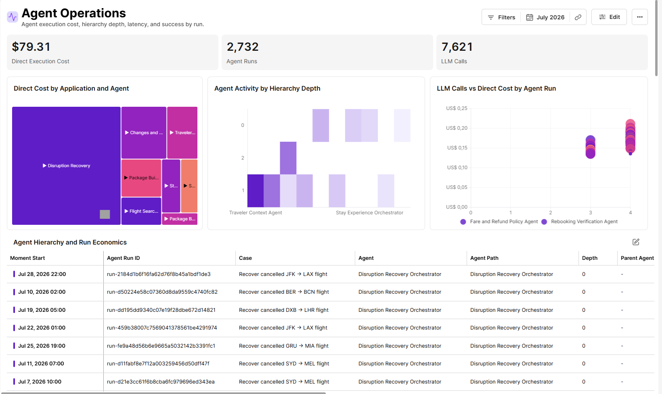Open the three-dot more options menu
The image size is (662, 394).
coord(640,17)
